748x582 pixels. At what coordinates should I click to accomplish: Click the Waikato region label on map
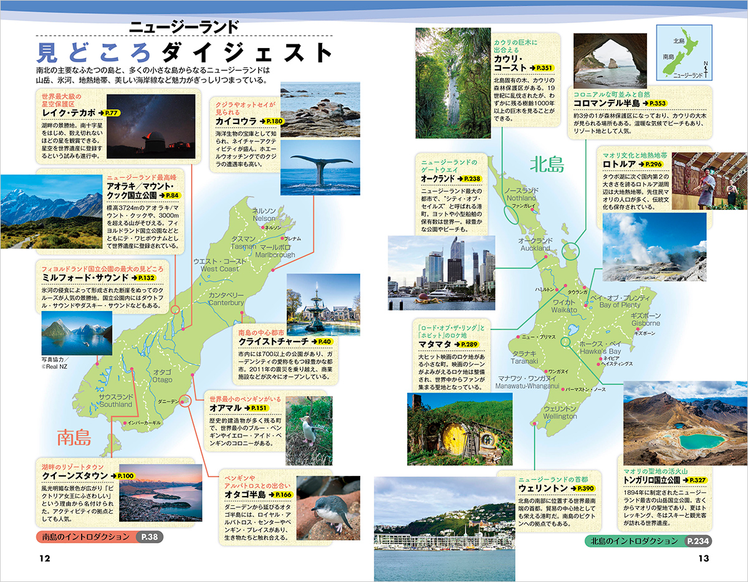point(565,305)
